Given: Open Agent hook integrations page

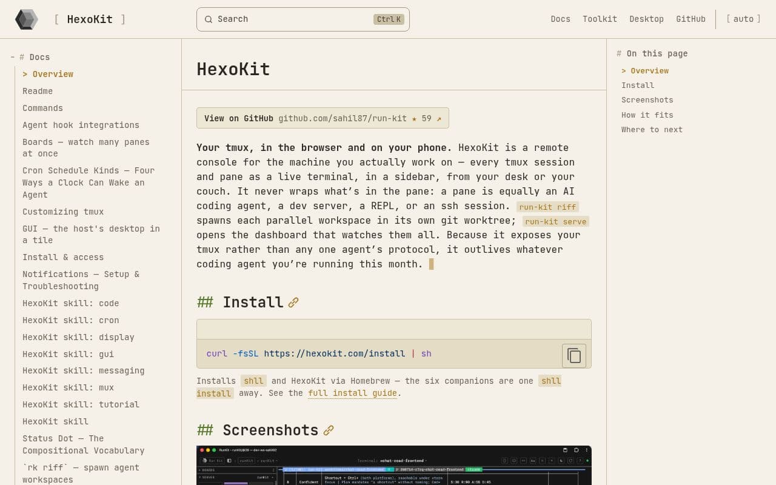Looking at the screenshot, I should coord(81,125).
